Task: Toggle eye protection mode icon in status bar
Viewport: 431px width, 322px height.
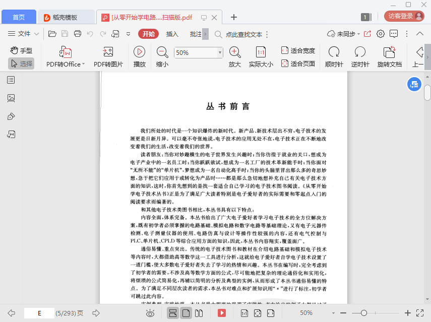Action: coord(150,313)
